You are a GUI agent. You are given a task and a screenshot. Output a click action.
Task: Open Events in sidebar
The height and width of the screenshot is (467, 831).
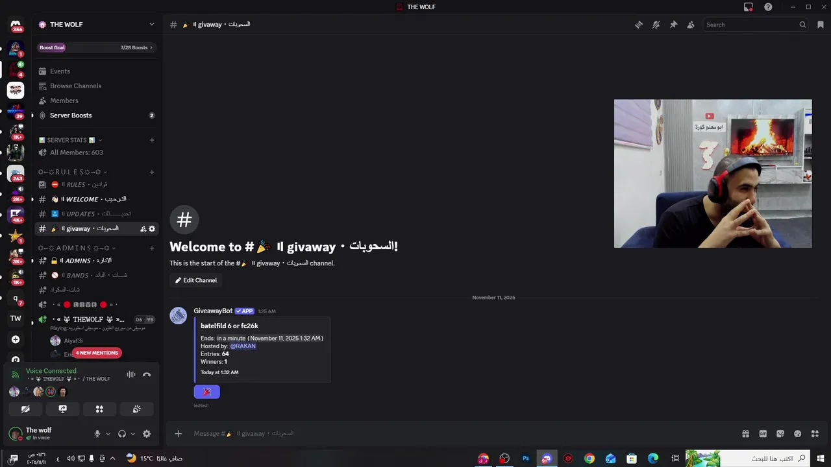pos(97,71)
